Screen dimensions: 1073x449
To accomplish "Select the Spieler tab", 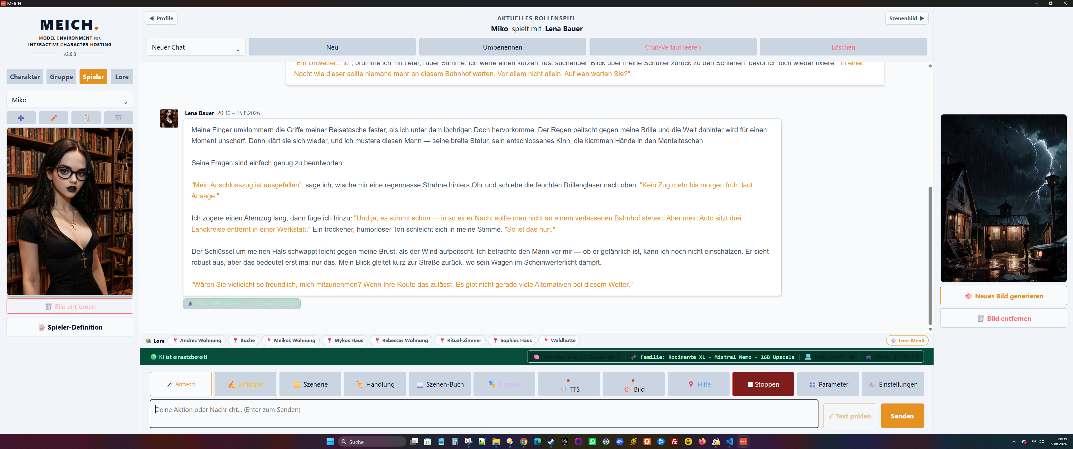I will point(93,77).
